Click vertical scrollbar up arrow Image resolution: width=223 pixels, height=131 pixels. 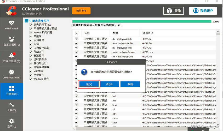[218, 31]
